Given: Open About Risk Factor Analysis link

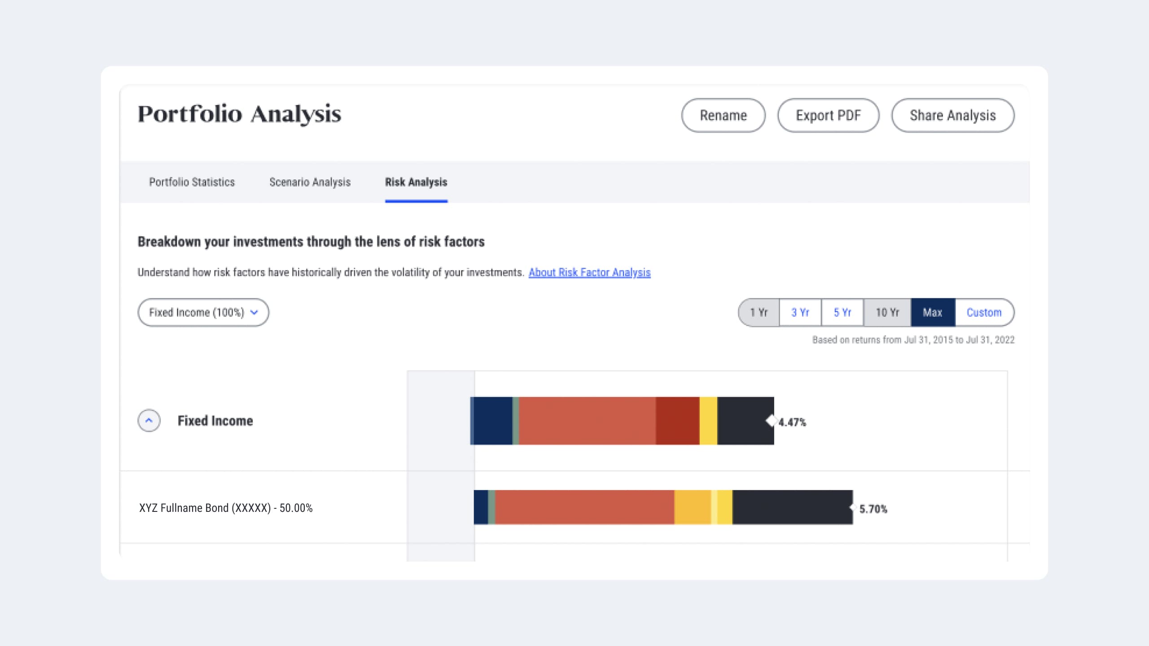Looking at the screenshot, I should tap(590, 272).
